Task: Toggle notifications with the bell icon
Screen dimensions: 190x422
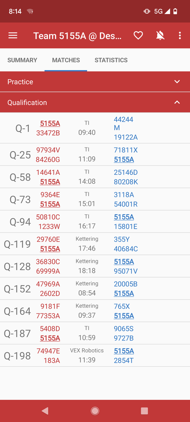Action: pyautogui.click(x=160, y=35)
